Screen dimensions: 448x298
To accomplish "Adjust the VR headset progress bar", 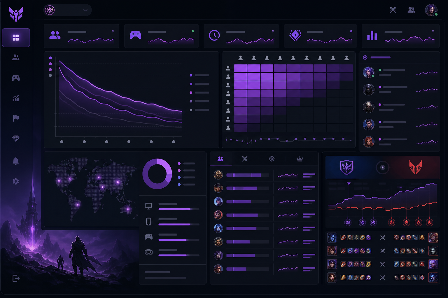I will pyautogui.click(x=179, y=256).
